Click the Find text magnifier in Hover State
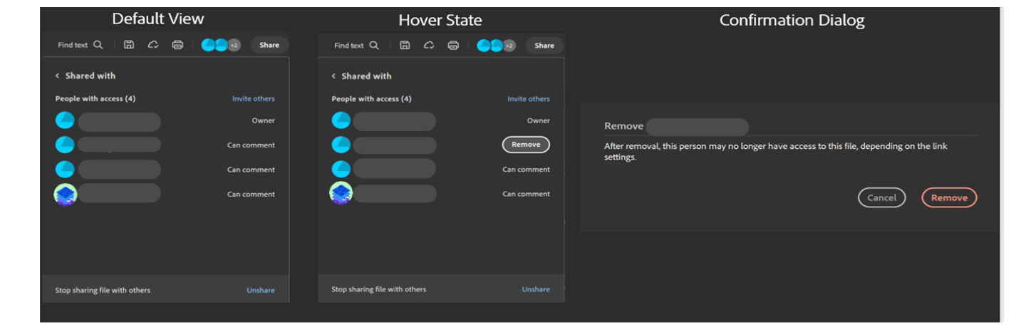Screen dimensions: 1026x332 click(x=374, y=46)
